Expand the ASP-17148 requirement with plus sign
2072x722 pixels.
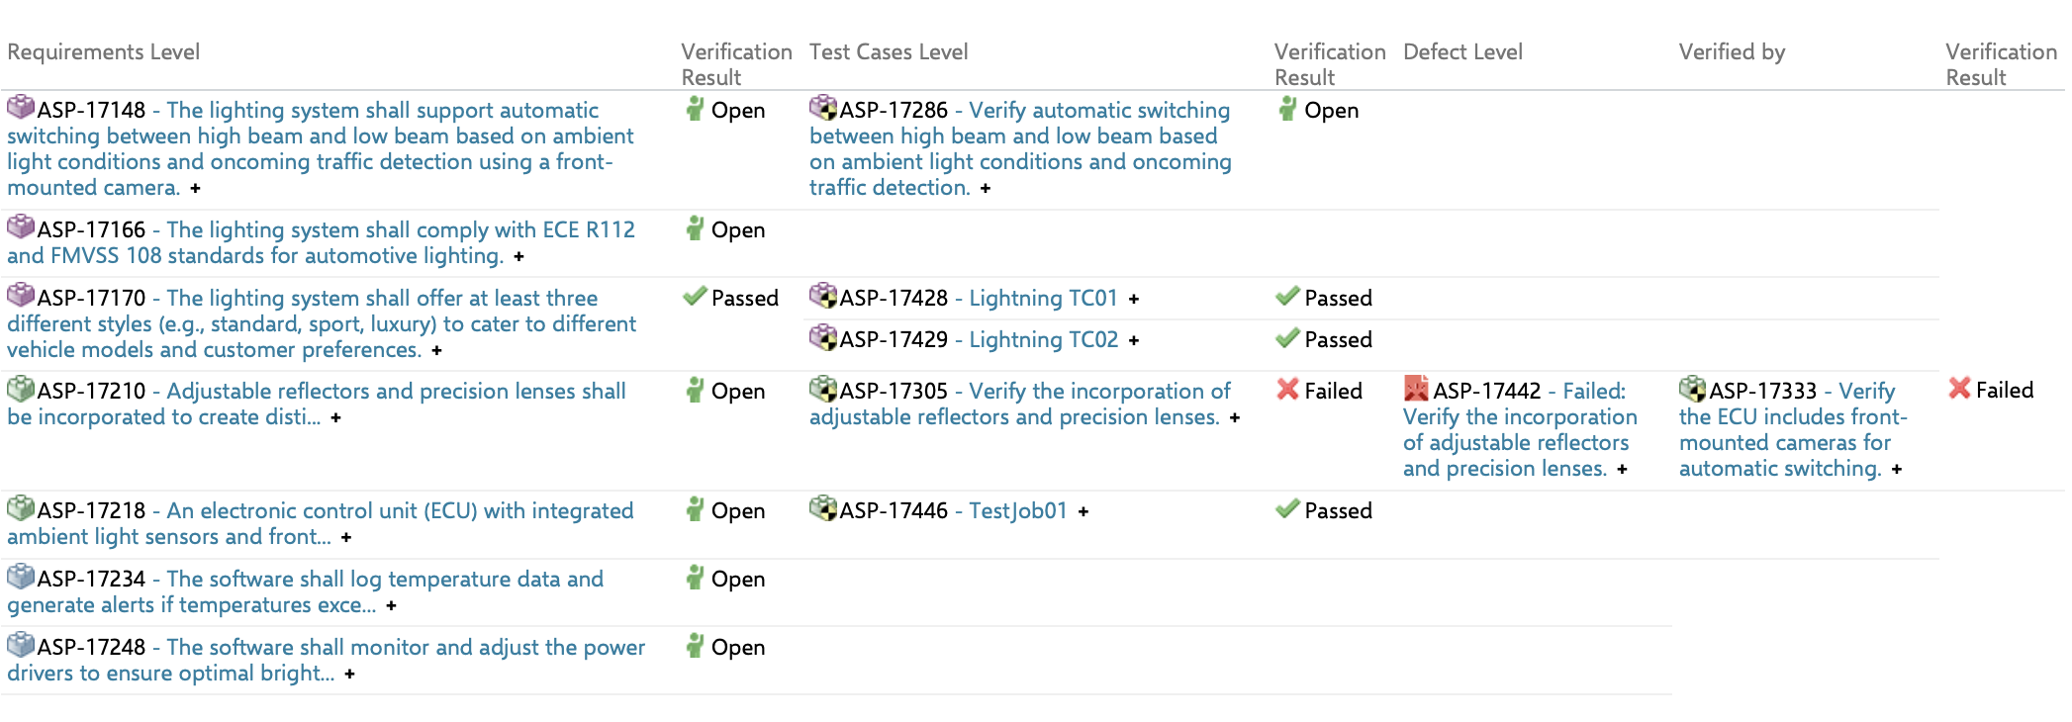(195, 188)
